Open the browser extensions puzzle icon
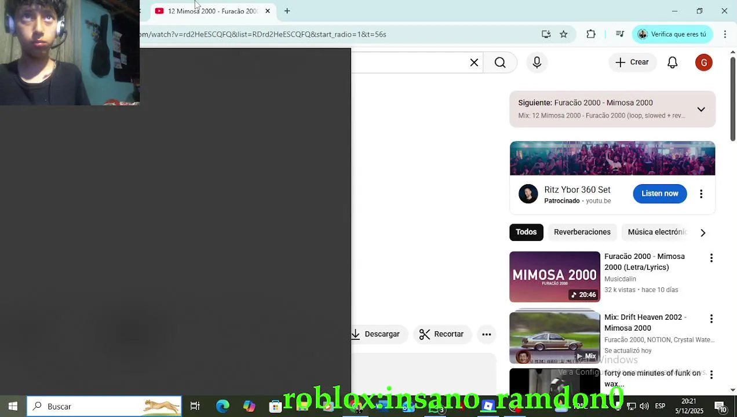The height and width of the screenshot is (417, 737). coord(591,34)
